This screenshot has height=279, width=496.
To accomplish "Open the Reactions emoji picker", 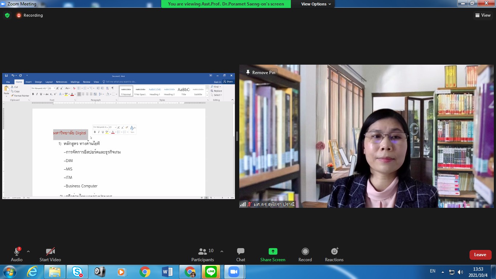I will (x=334, y=251).
